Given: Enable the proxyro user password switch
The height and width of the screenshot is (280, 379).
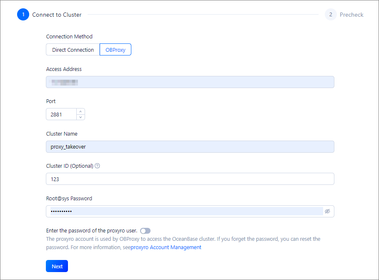Looking at the screenshot, I should tap(146, 231).
